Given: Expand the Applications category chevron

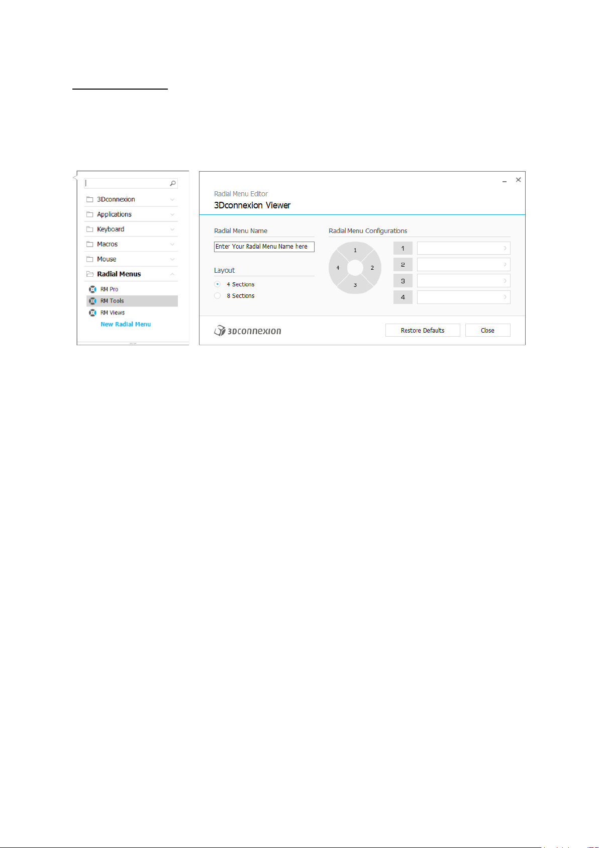Looking at the screenshot, I should [x=172, y=214].
